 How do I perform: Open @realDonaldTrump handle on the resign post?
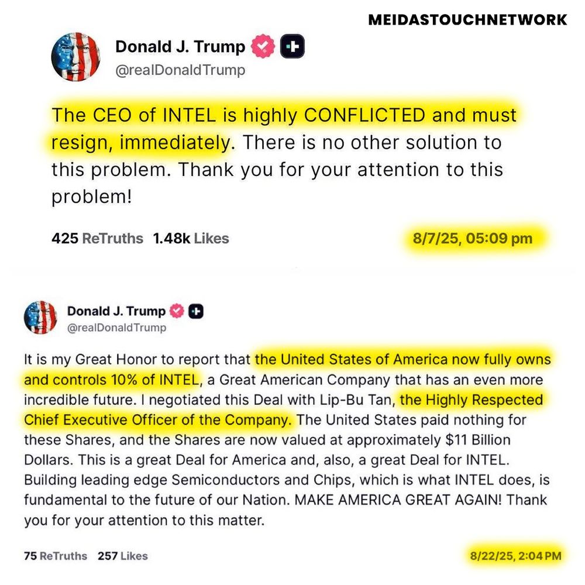point(180,70)
